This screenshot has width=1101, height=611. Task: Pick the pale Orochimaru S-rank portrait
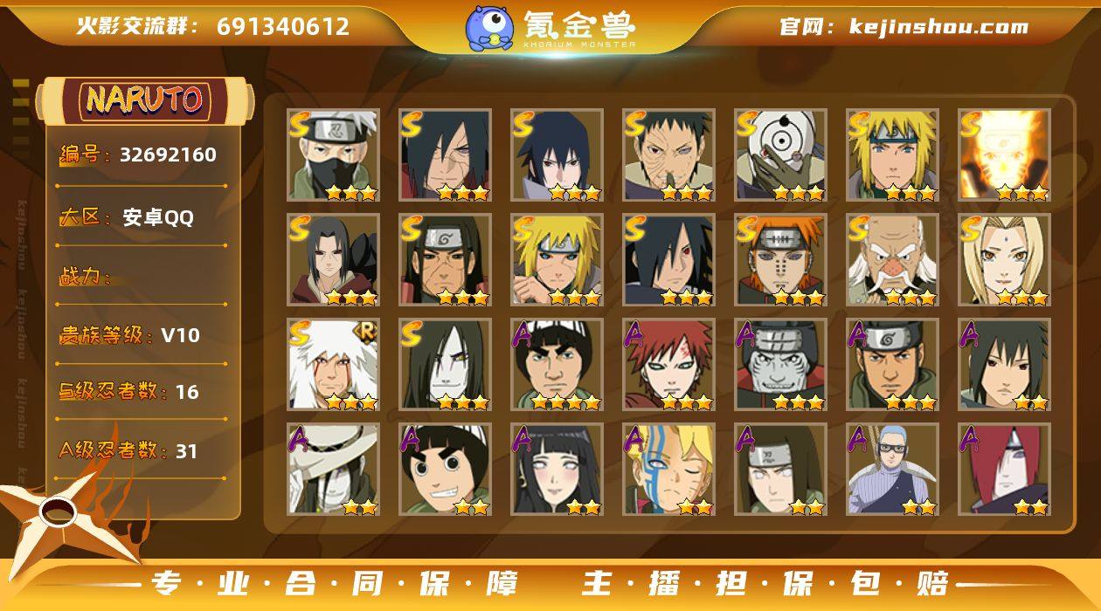point(445,365)
